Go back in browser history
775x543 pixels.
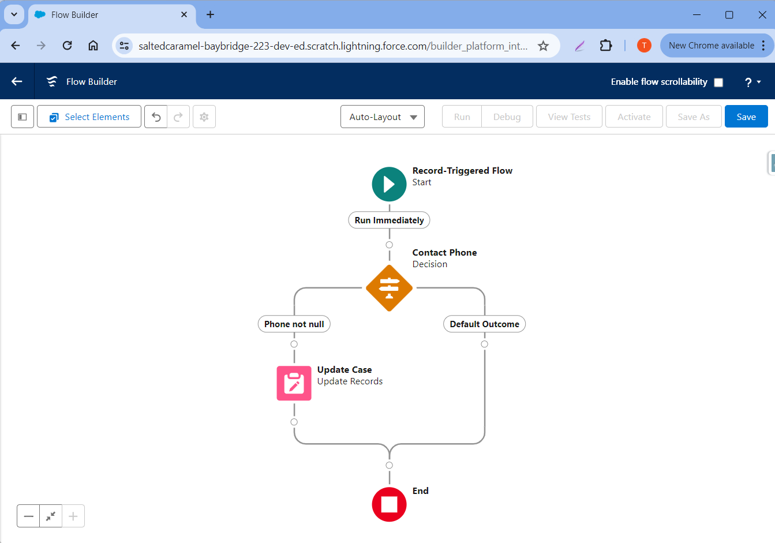pyautogui.click(x=16, y=46)
